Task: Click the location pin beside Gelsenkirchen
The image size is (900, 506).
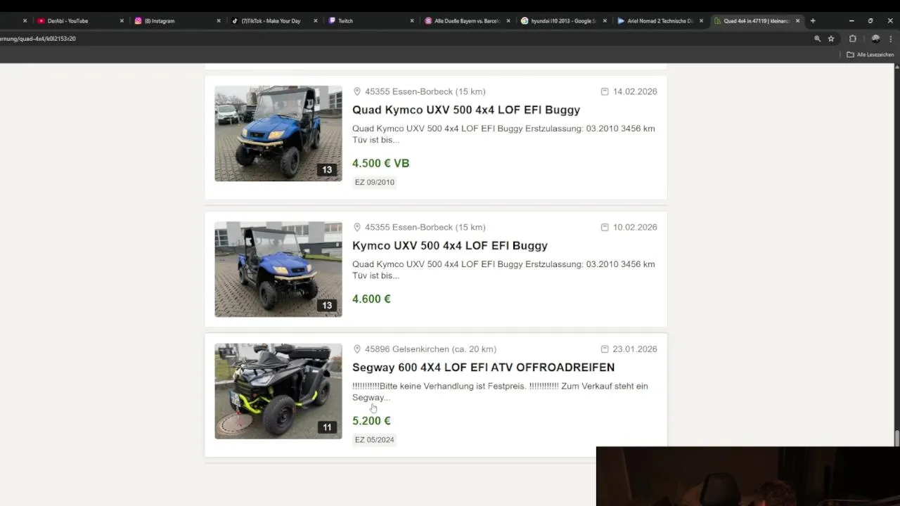Action: coord(356,349)
